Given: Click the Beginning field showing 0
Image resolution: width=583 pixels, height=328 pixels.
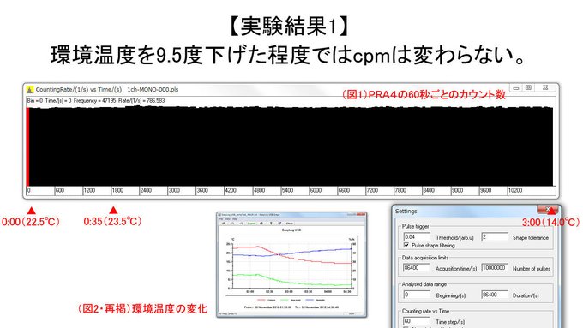Looking at the screenshot, I should pyautogui.click(x=417, y=295).
